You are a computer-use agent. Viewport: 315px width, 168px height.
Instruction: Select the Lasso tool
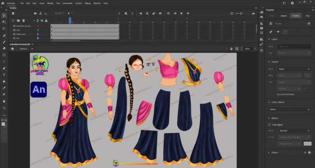click(4, 28)
